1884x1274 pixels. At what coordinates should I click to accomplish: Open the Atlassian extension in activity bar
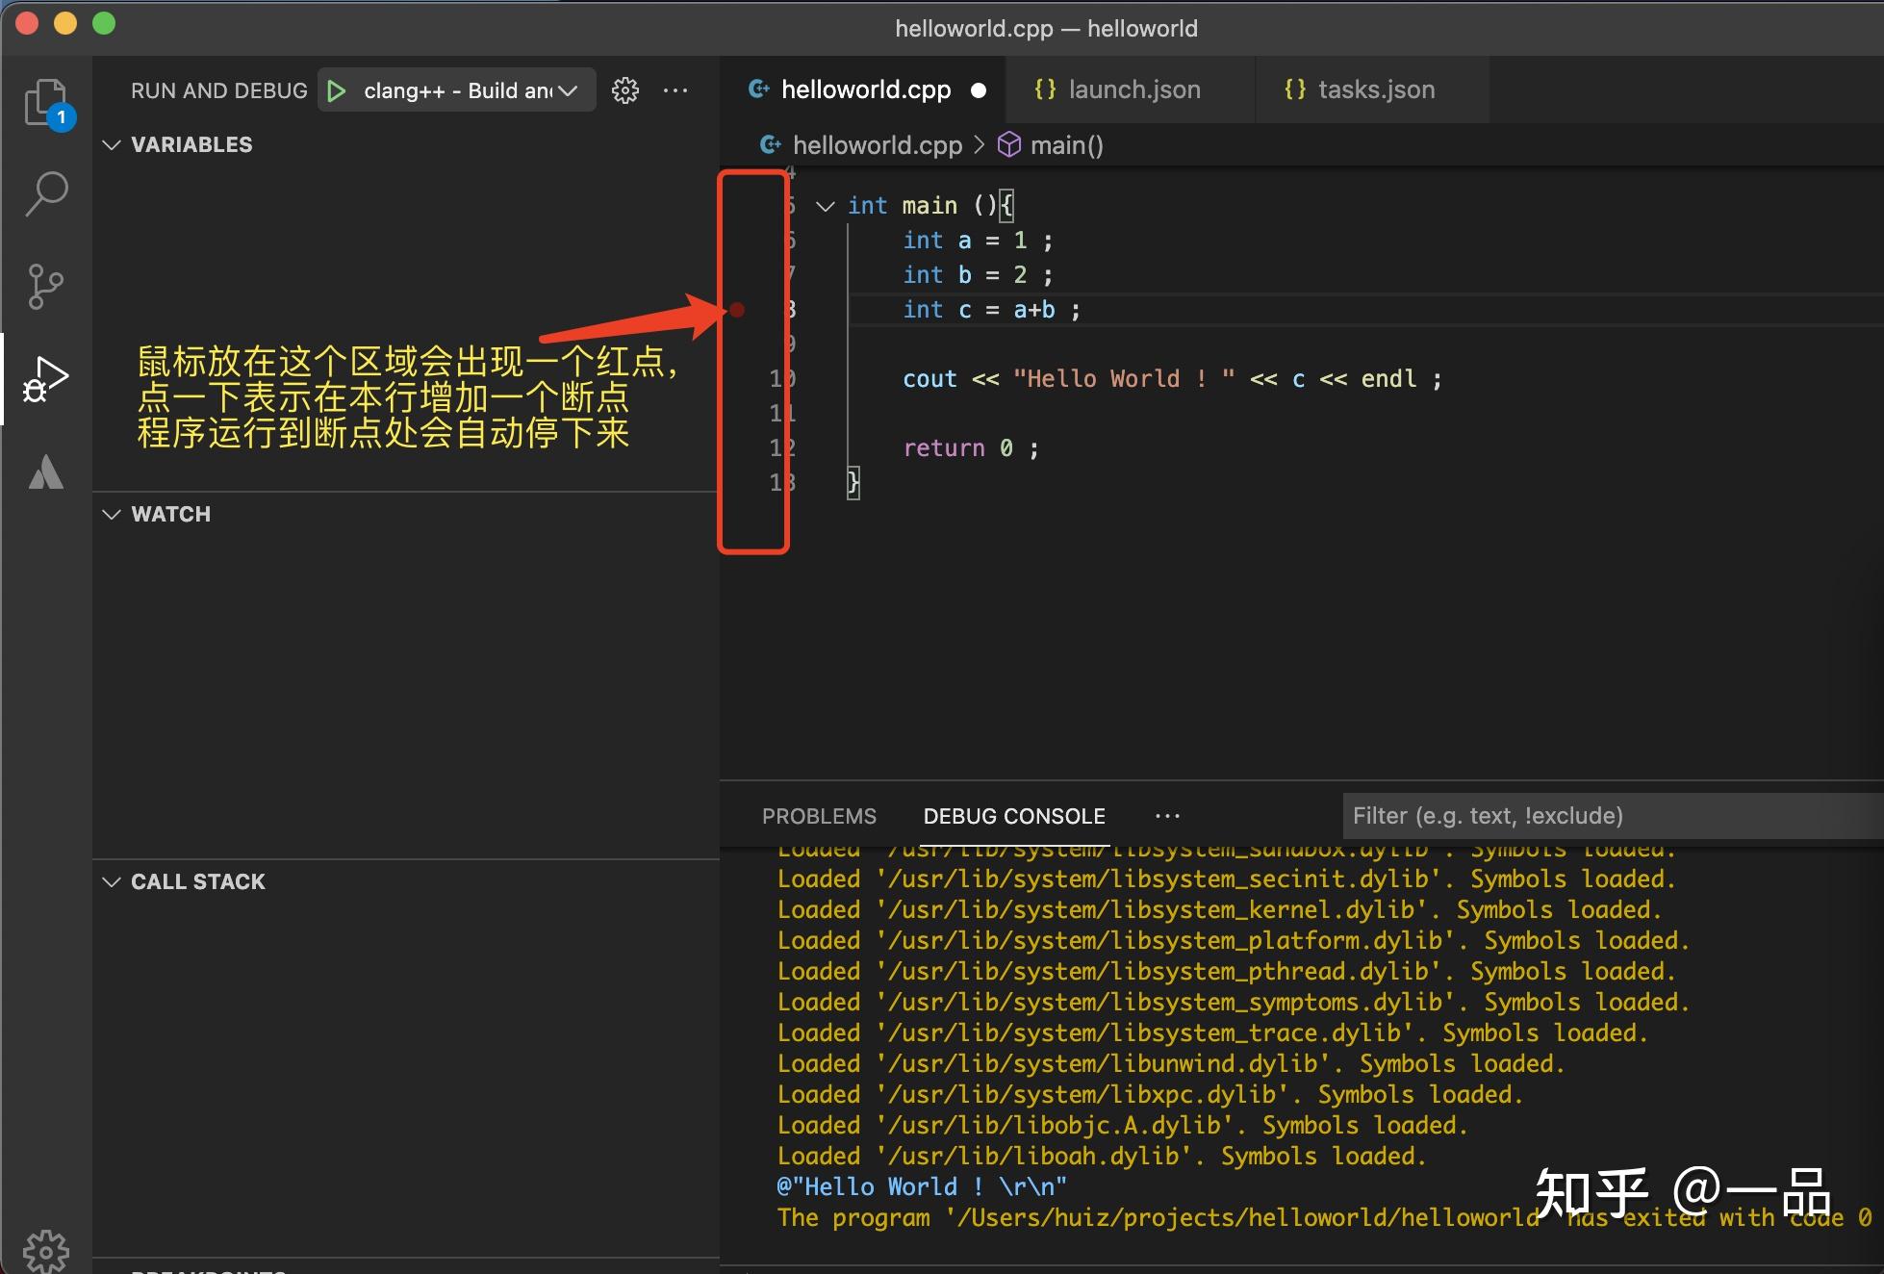point(45,471)
